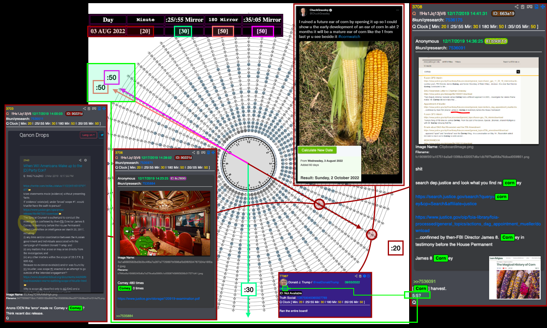Screen dimensions: 547x328
Task: Click 'Result: Sunday, 2 October 2022' text
Action: (329, 177)
